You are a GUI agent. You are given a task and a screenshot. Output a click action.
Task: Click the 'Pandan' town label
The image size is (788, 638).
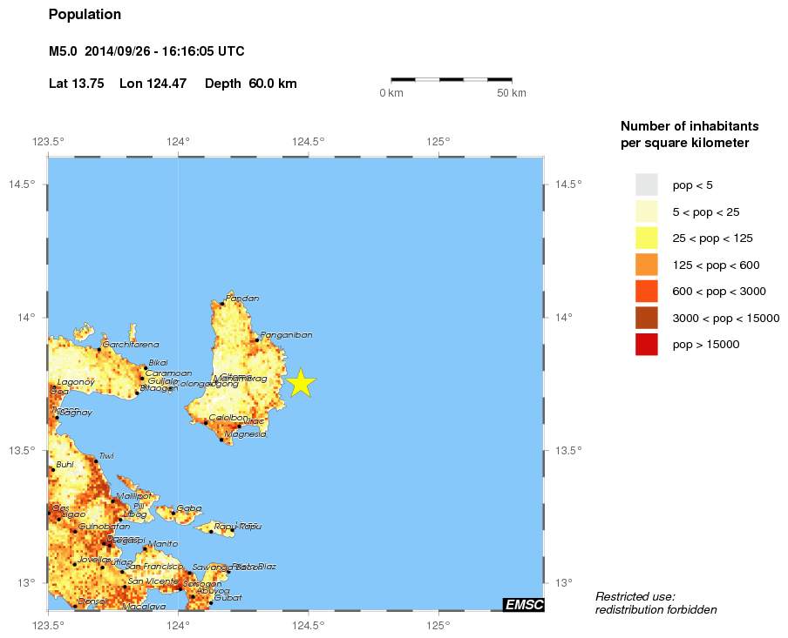point(242,299)
